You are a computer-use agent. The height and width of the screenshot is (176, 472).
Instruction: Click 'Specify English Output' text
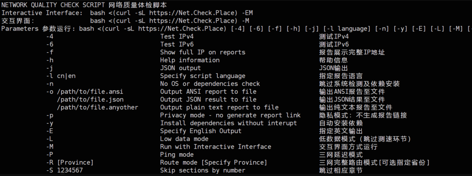tap(201, 131)
